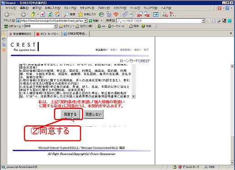This screenshot has width=235, height=170.
Task: Click the red stop loading icon
Action: point(43,15)
